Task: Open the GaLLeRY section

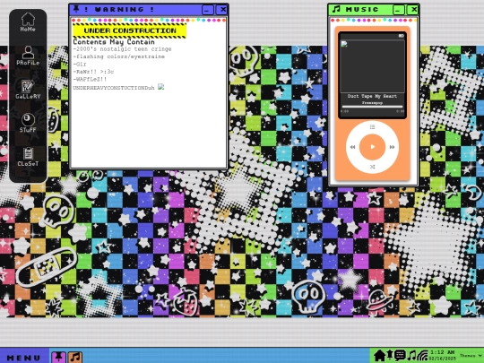Action: [x=28, y=90]
